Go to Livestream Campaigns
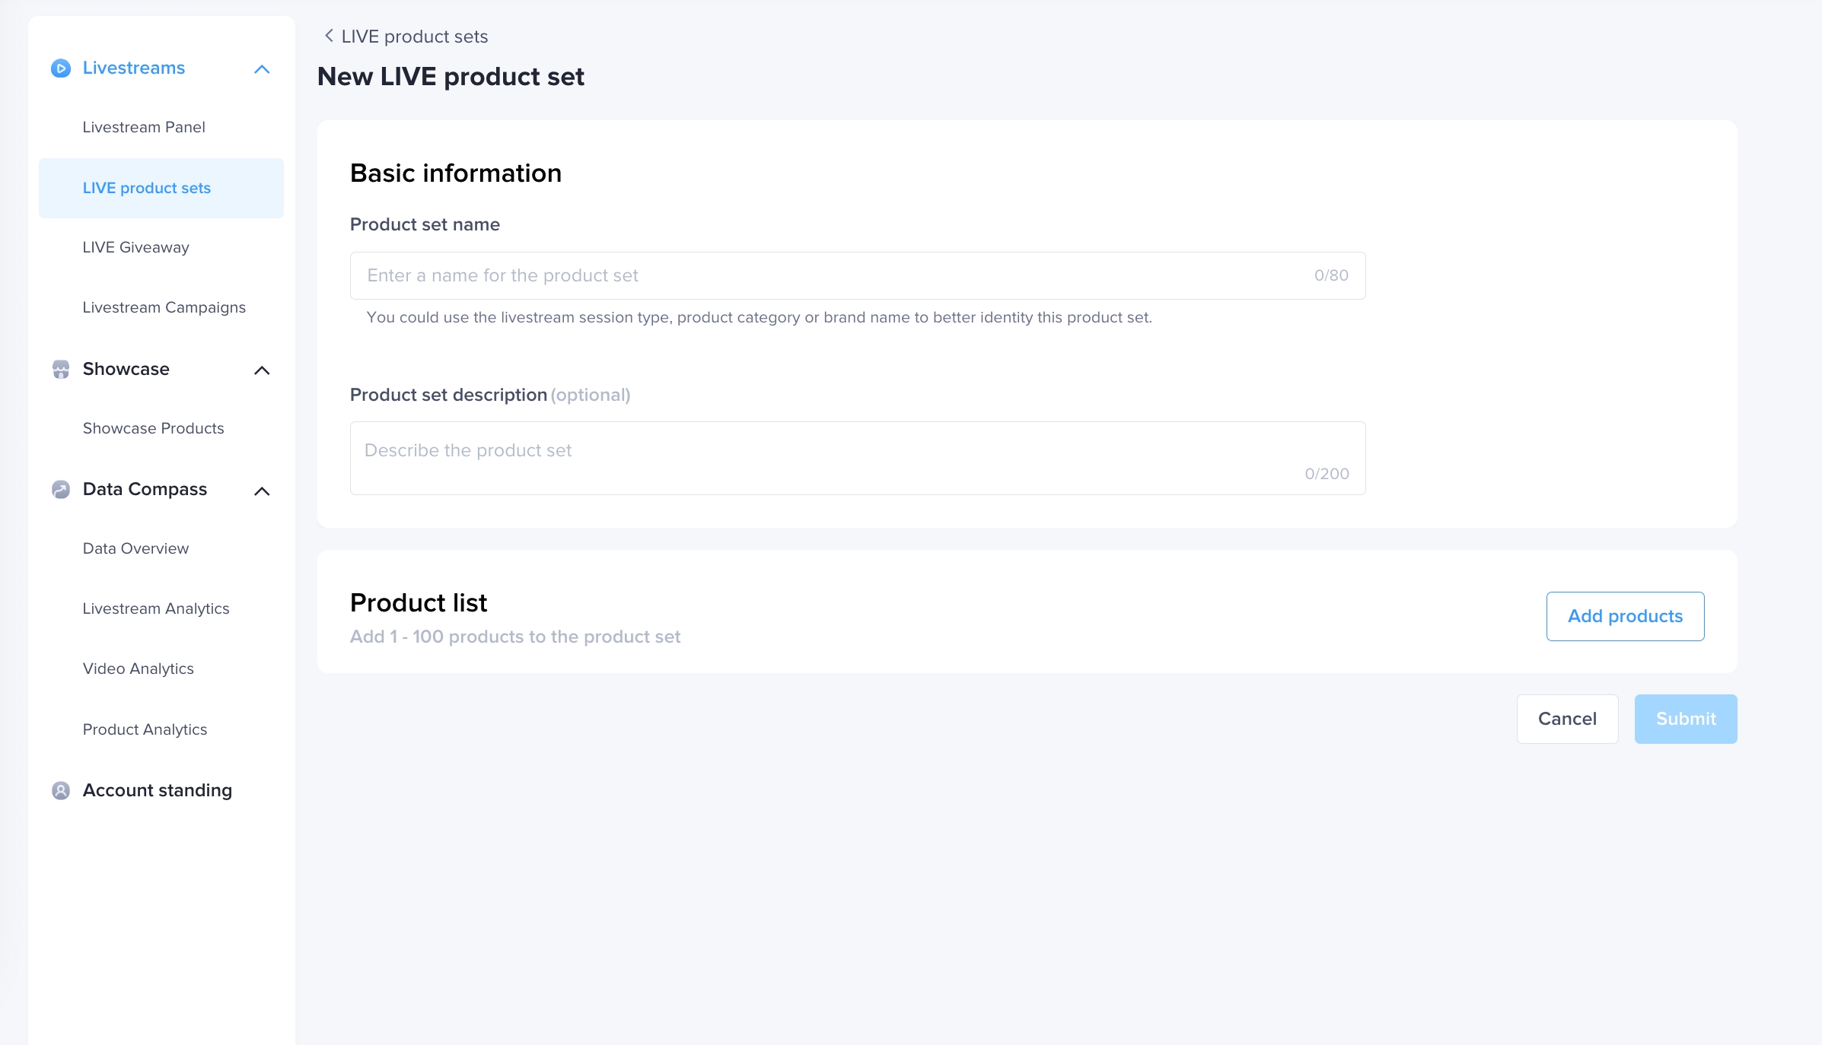The image size is (1822, 1045). [164, 307]
